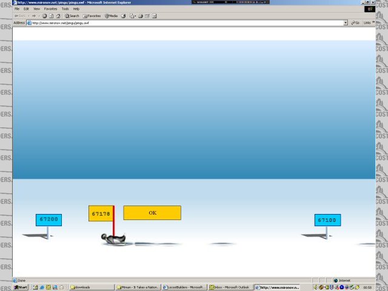Viewport: 388px width, 291px height.
Task: Open the Media toolbar button
Action: point(112,16)
